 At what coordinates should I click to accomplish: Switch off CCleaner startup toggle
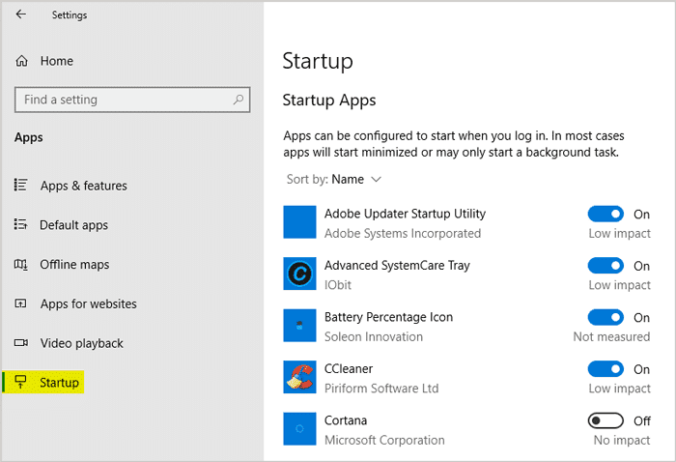(x=606, y=369)
